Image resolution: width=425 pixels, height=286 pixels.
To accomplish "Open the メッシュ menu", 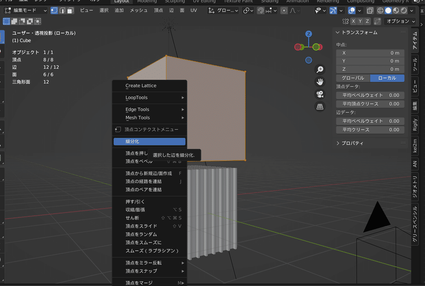I will click(139, 11).
